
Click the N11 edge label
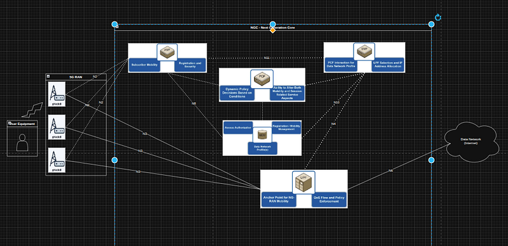coord(267,58)
